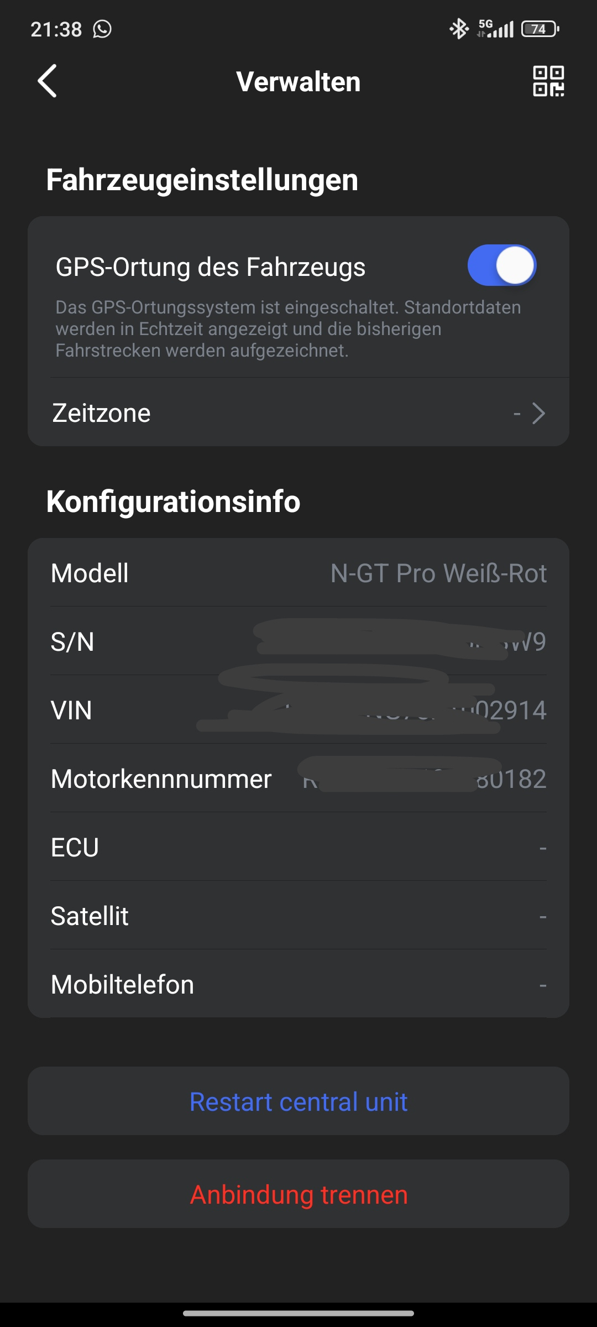Tap the Bluetooth status icon
Screen dimensions: 597x1327
[x=458, y=29]
